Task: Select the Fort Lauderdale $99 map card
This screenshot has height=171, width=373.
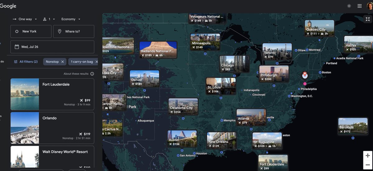Action: click(273, 163)
